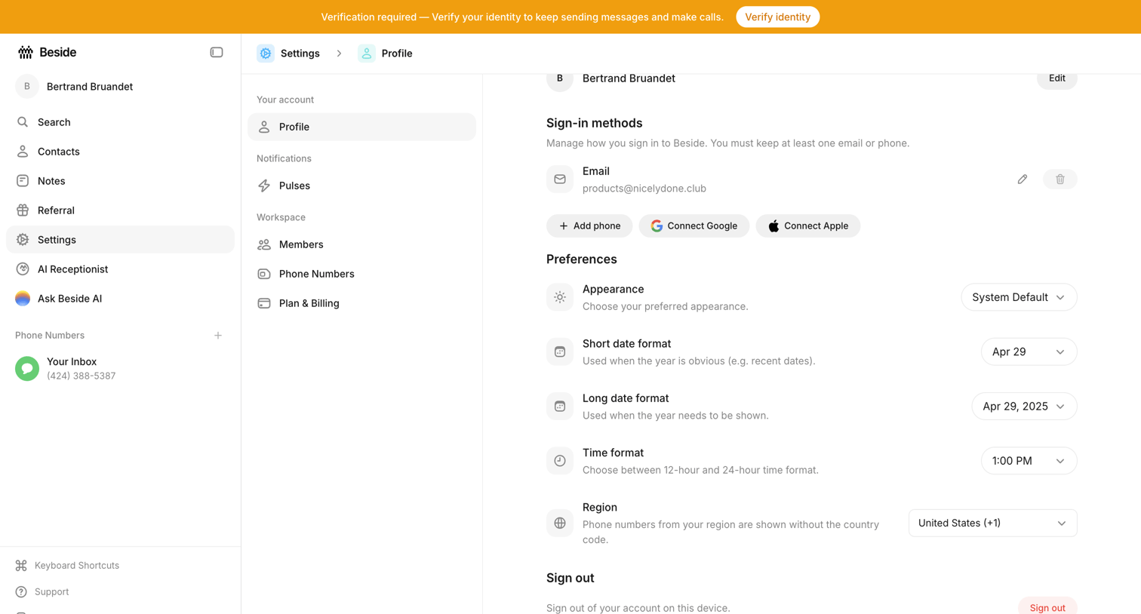The width and height of the screenshot is (1141, 614).
Task: Click the Long date format calendar icon
Action: (560, 407)
